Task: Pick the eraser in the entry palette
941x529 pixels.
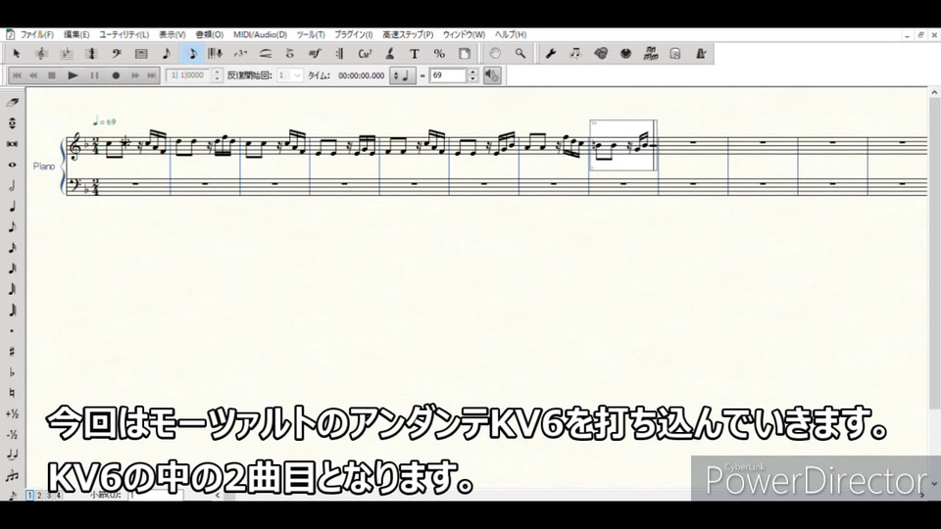Action: pos(12,103)
